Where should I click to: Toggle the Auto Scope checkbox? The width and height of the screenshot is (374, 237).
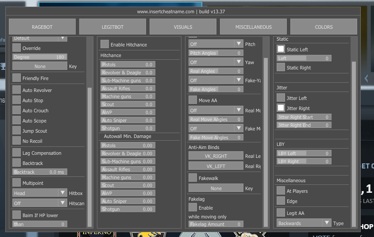coord(16,121)
